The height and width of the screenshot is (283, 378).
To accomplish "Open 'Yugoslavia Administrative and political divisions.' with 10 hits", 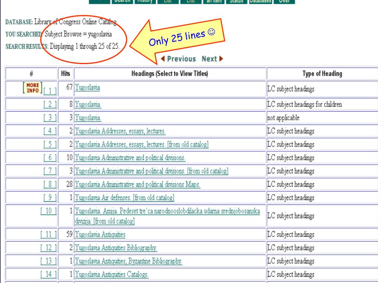I will coord(130,158).
